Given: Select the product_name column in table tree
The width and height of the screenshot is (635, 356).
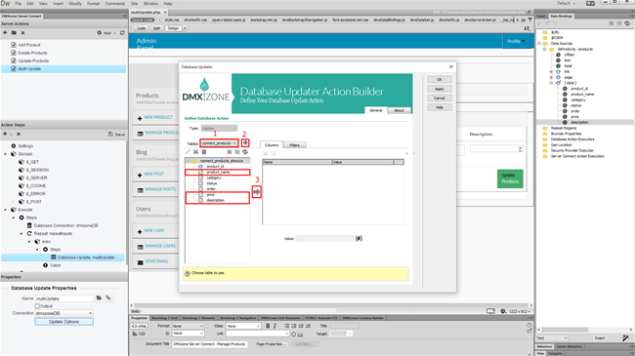Looking at the screenshot, I should click(x=218, y=173).
